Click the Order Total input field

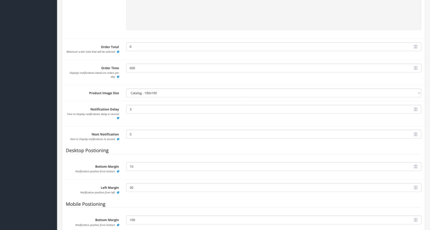pyautogui.click(x=273, y=47)
